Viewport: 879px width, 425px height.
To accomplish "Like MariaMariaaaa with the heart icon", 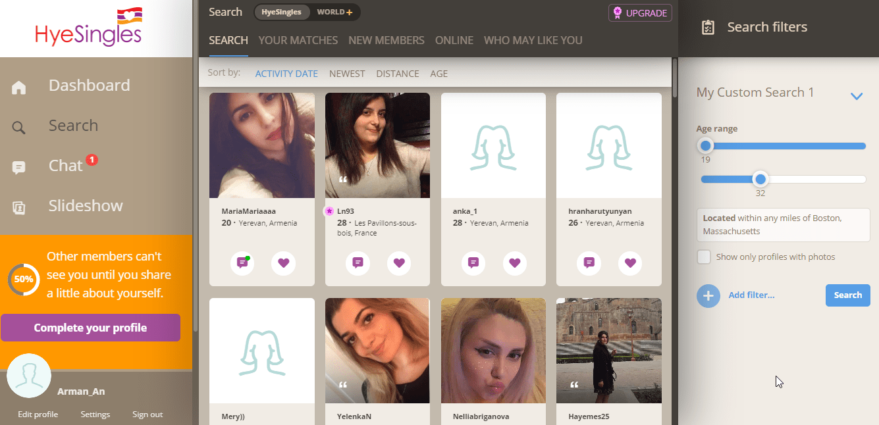I will (x=283, y=262).
